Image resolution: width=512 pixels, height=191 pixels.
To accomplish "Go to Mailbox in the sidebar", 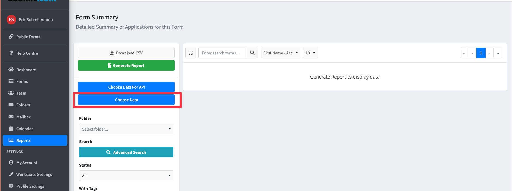I will [23, 117].
